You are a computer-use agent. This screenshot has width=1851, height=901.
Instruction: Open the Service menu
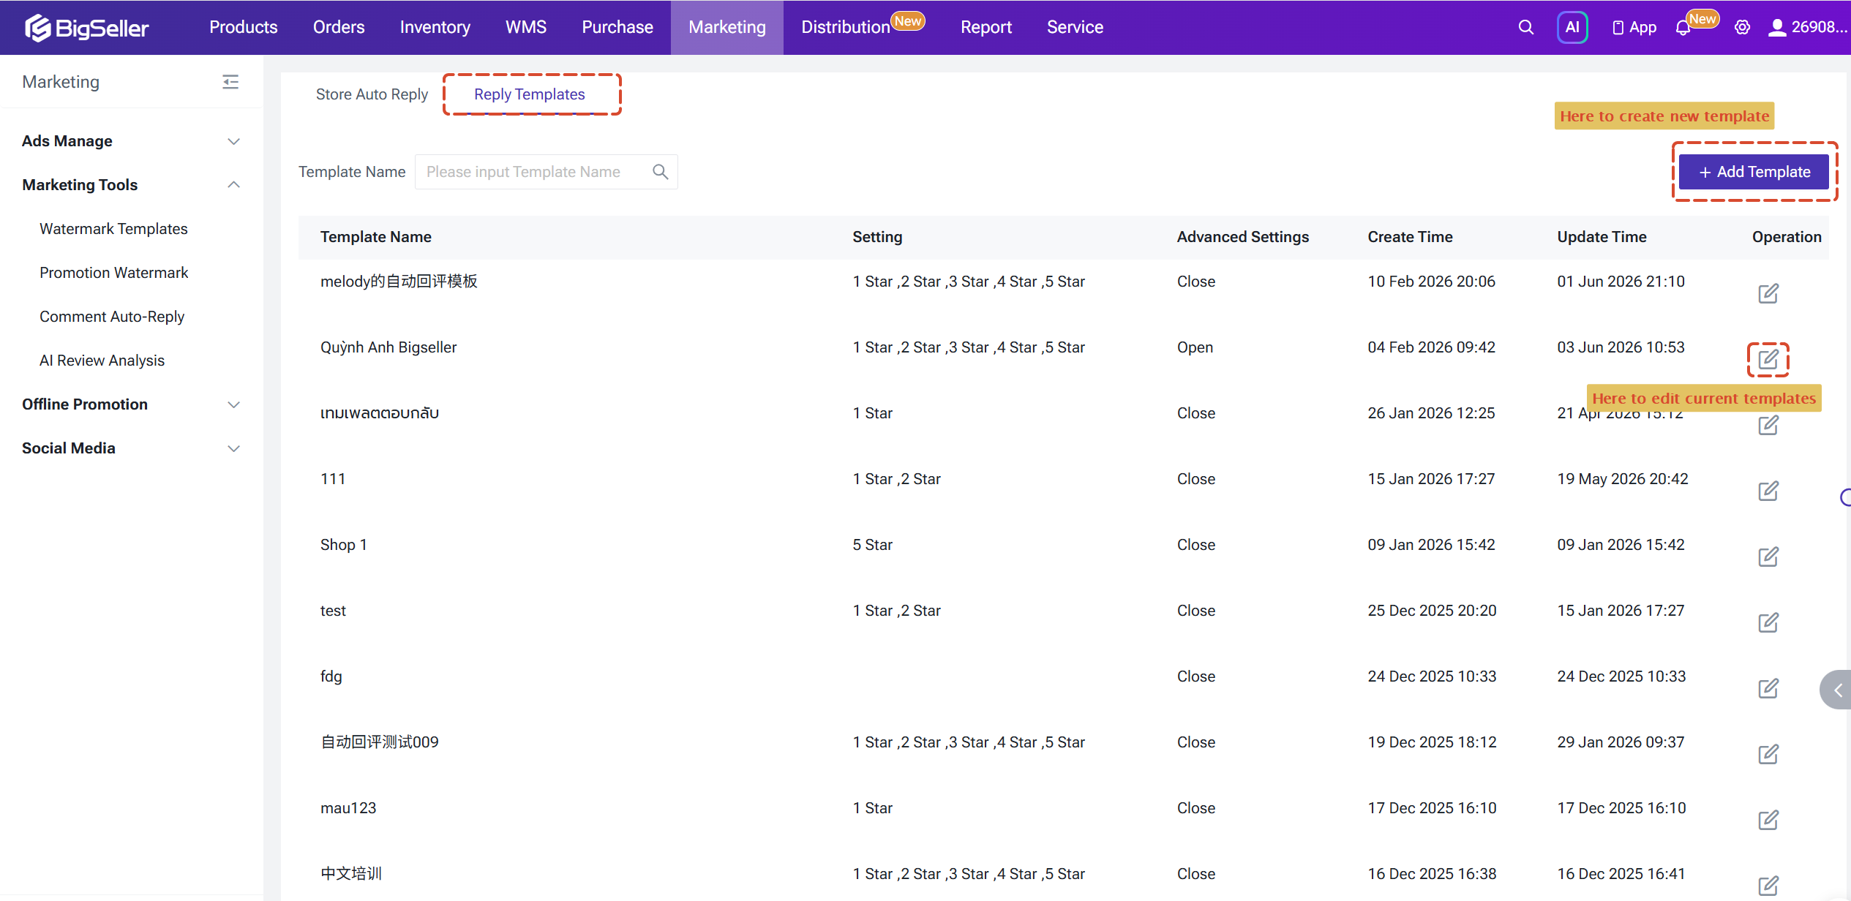[x=1075, y=27]
